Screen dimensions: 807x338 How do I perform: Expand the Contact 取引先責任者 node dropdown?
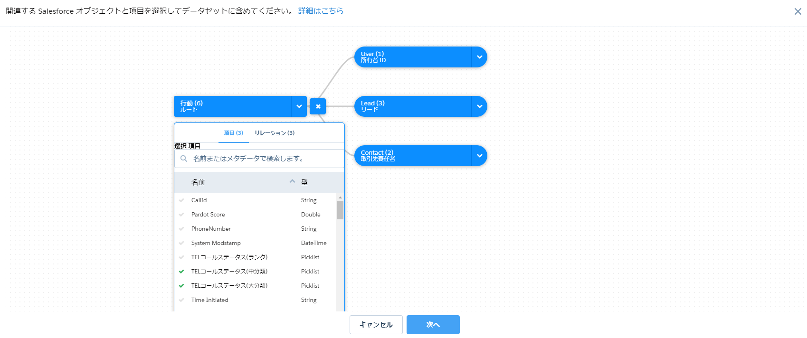coord(479,156)
